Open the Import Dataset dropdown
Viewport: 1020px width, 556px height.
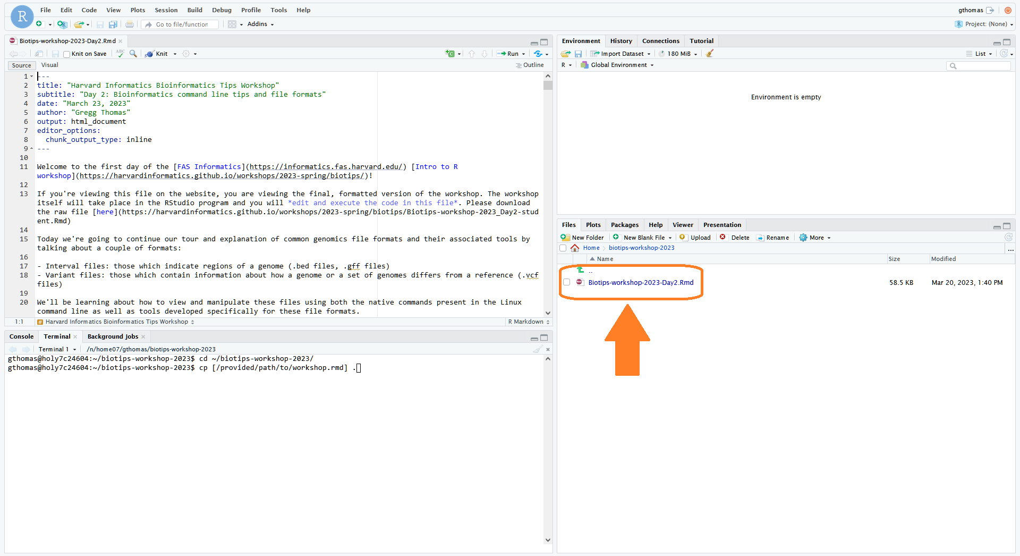tap(620, 54)
